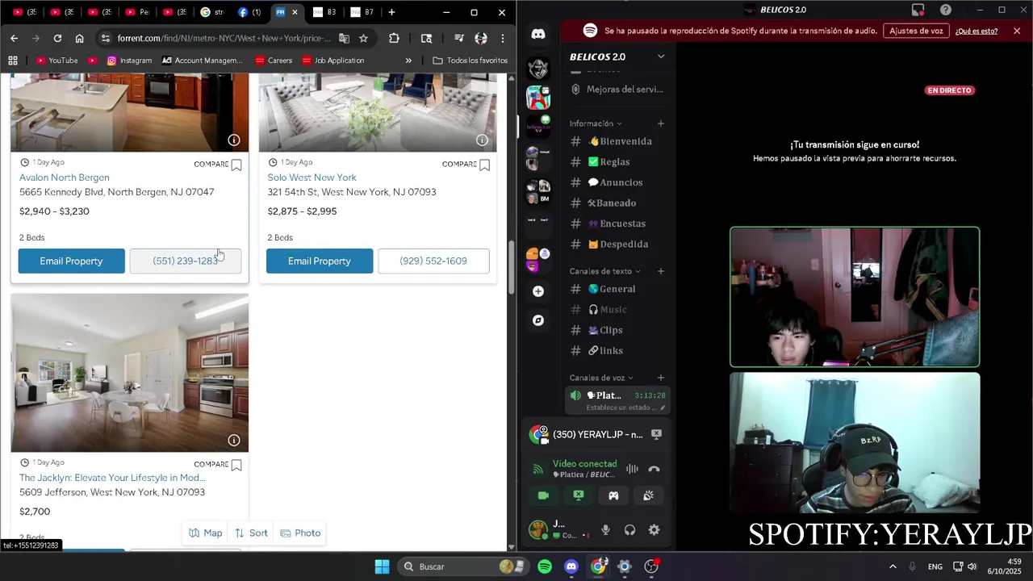Screen dimensions: 1033x581
Task: Toggle the Discord camera button
Action: click(x=543, y=495)
